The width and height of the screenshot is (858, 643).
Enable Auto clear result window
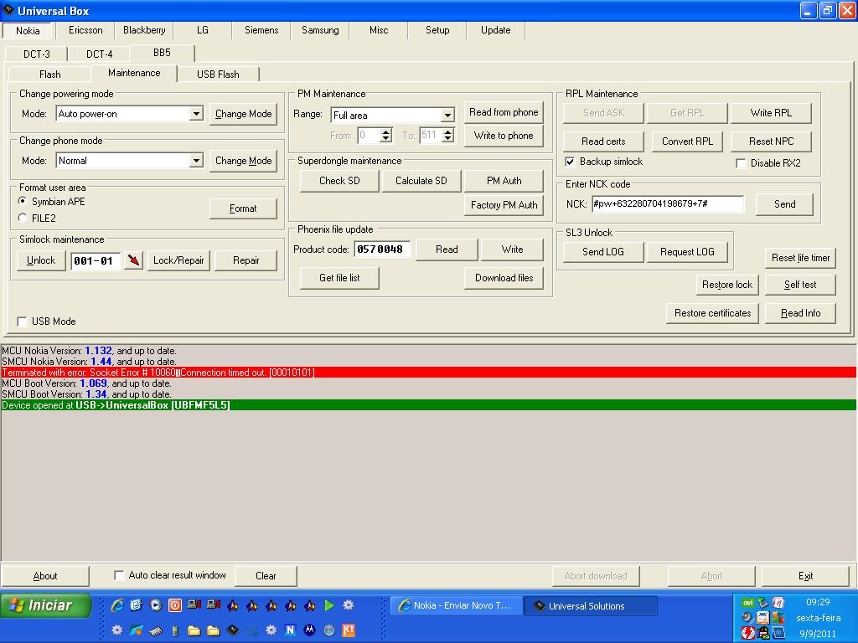click(x=119, y=575)
